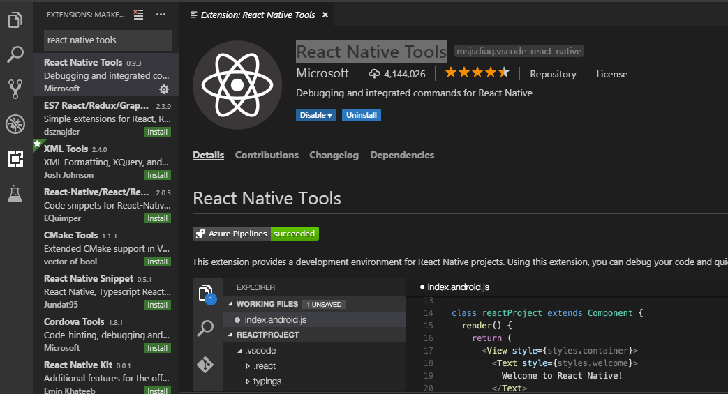
Task: Clear extensions search results icon
Action: 138,15
